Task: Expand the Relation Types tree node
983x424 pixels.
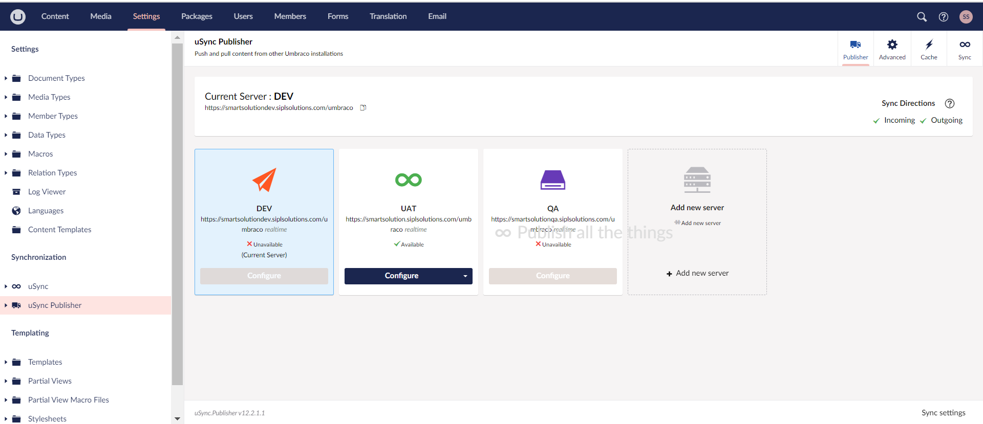Action: [x=6, y=173]
